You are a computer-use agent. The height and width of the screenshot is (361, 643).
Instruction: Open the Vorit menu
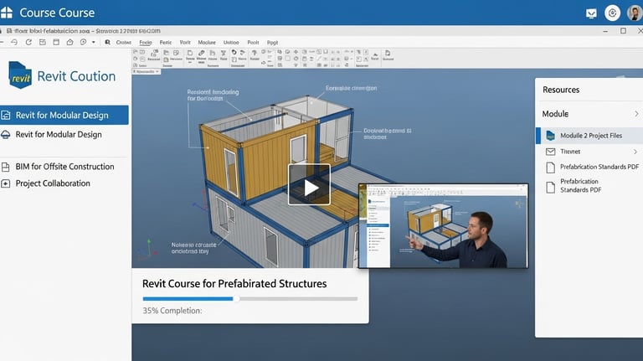(185, 42)
